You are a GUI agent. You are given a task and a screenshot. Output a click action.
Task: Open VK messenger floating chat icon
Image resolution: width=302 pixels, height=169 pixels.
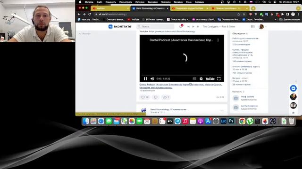coord(294,88)
